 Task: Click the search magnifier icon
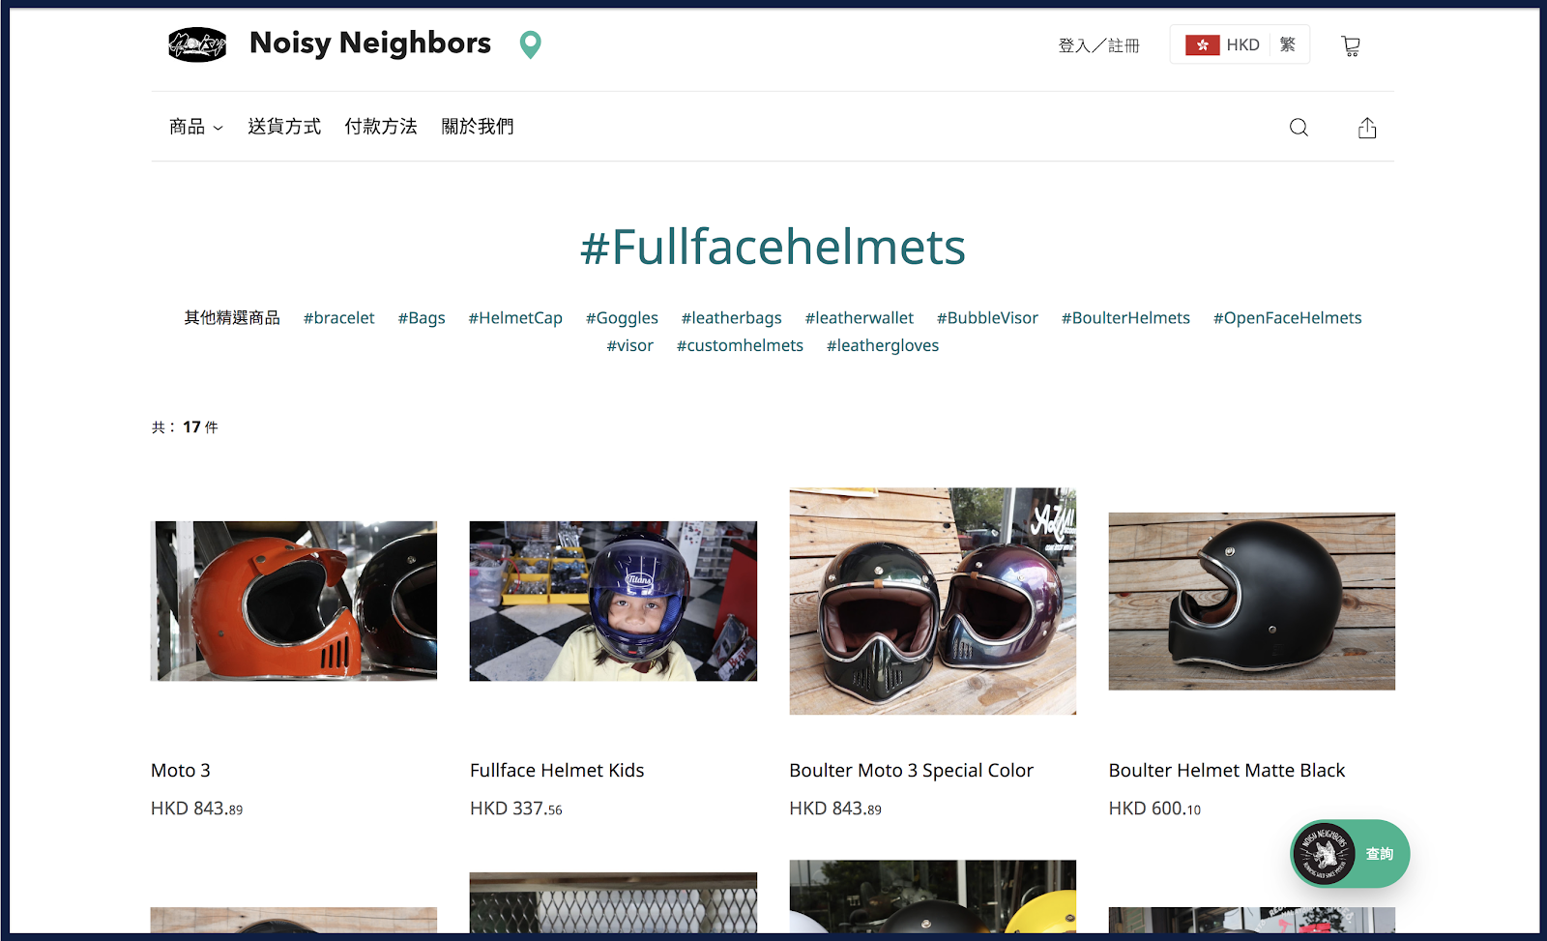point(1299,128)
